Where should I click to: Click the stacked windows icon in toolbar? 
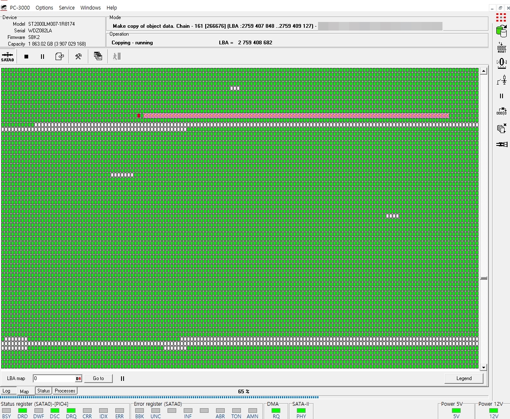(x=98, y=56)
